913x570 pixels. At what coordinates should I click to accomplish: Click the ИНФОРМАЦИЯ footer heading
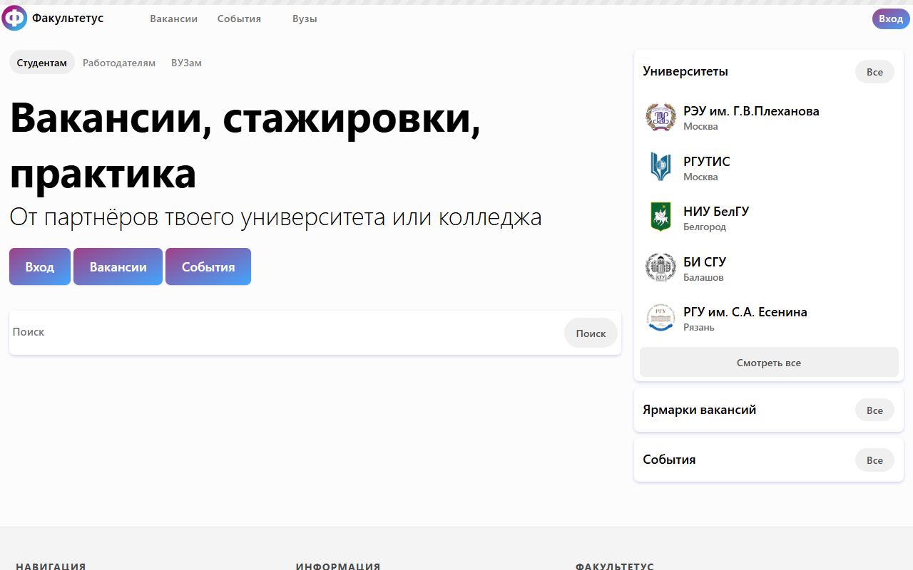(338, 566)
